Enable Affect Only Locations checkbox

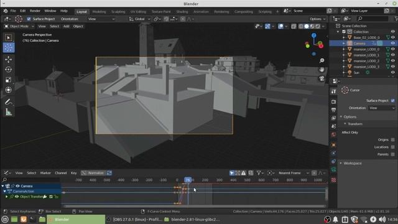pyautogui.click(x=392, y=147)
